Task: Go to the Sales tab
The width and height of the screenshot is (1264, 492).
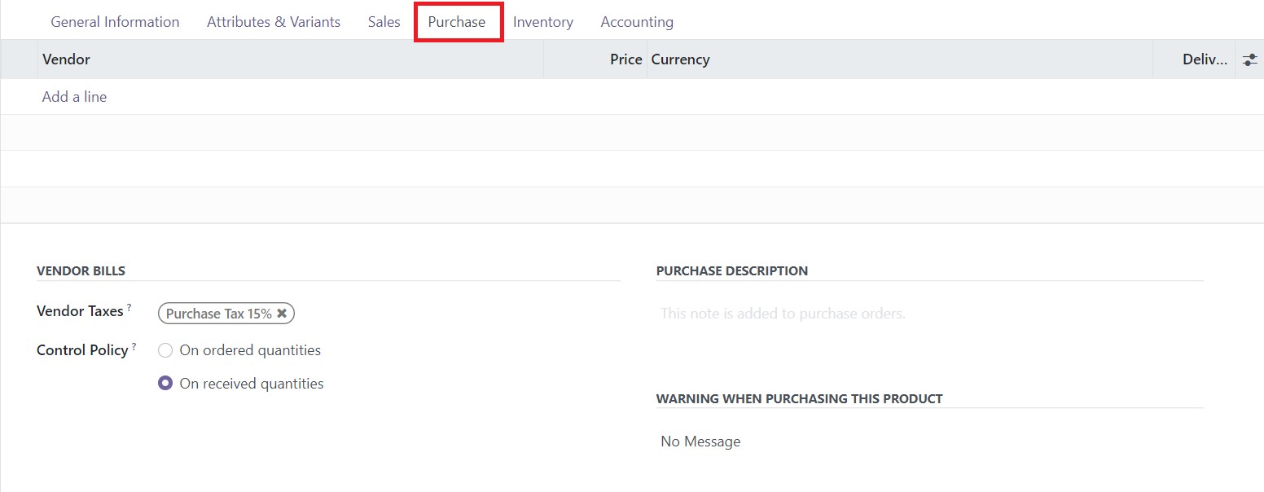Action: (x=384, y=22)
